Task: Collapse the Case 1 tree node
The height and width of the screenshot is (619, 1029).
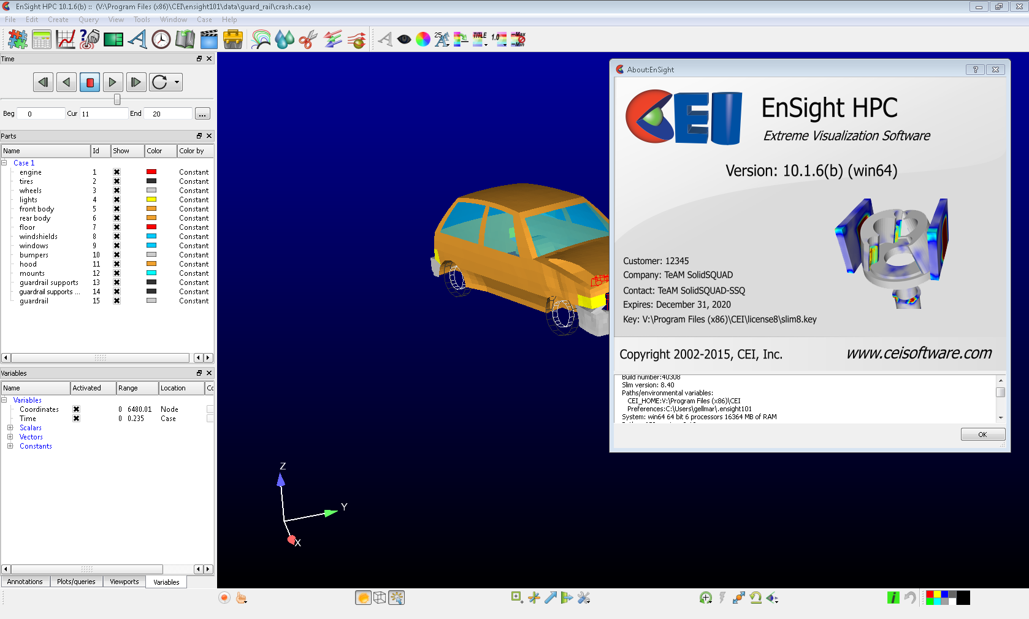Action: click(4, 163)
